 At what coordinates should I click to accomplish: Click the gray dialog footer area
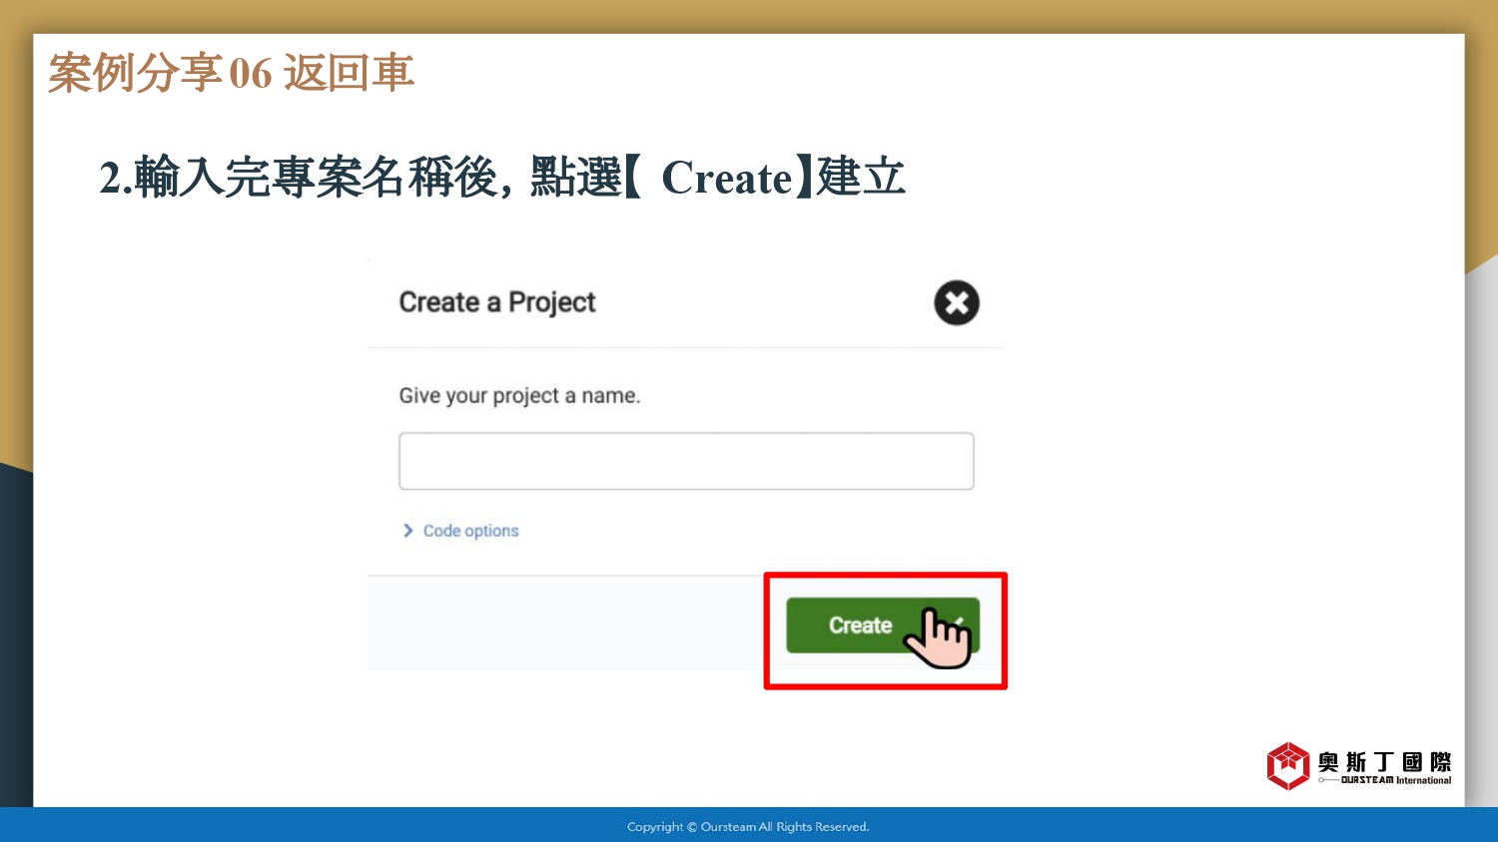(565, 623)
